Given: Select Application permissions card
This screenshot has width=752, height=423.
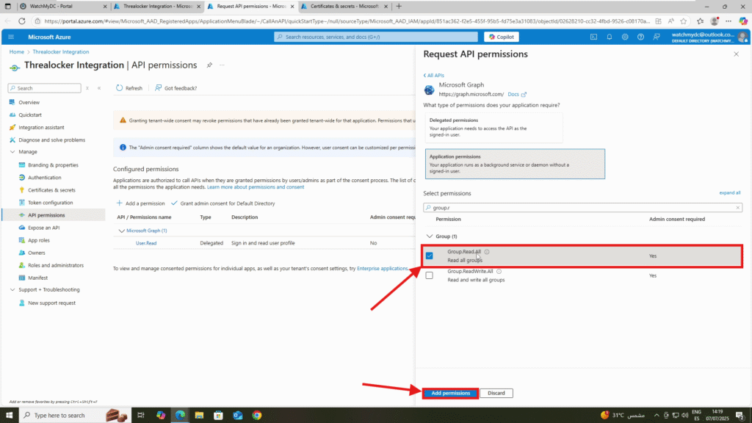Looking at the screenshot, I should (x=515, y=164).
